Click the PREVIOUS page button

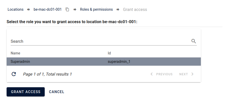pyautogui.click(x=162, y=74)
